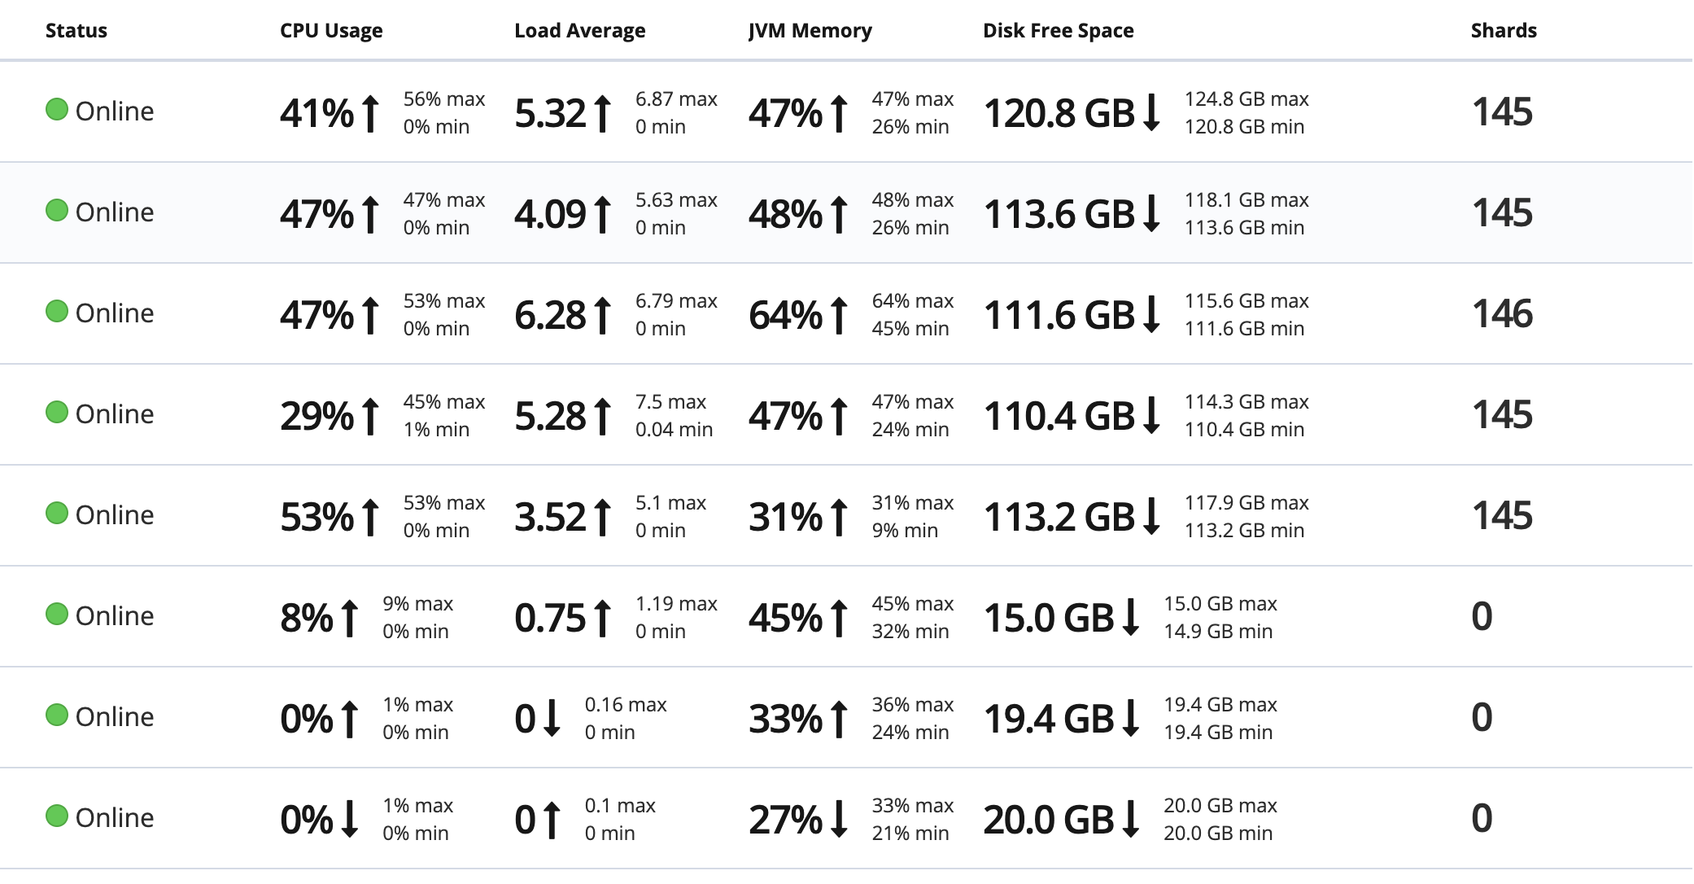Click up arrow beside 6.28 load average
Viewport: 1694px width, 884px height.
coord(602,315)
